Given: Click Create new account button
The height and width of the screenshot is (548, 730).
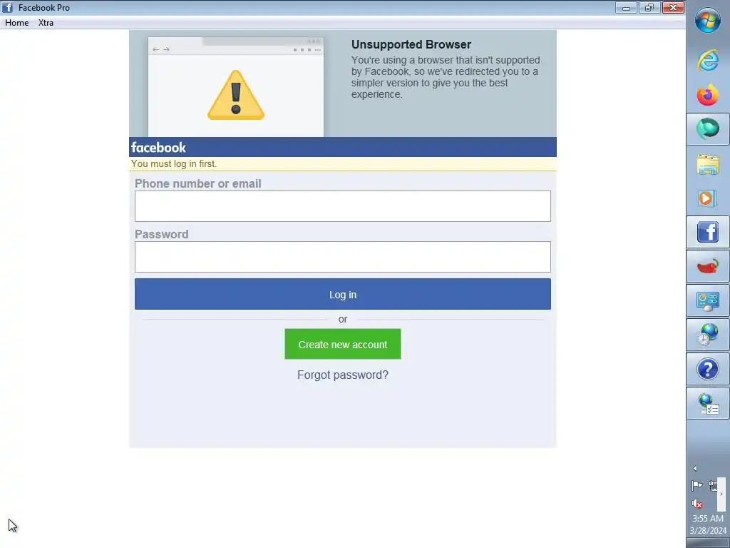Looking at the screenshot, I should pos(343,344).
